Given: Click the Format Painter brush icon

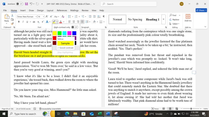Looking at the screenshot, I should [12, 23].
